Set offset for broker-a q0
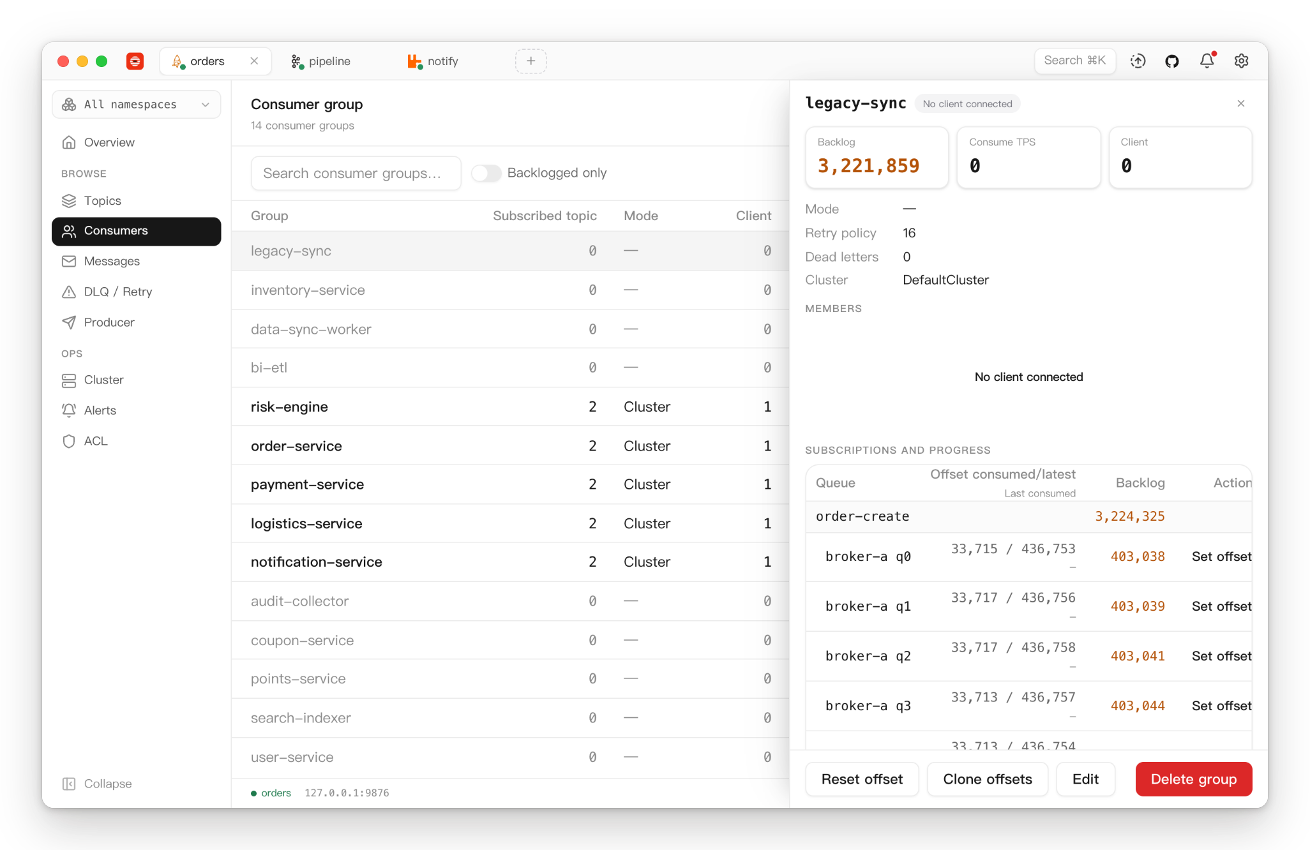 (x=1221, y=557)
